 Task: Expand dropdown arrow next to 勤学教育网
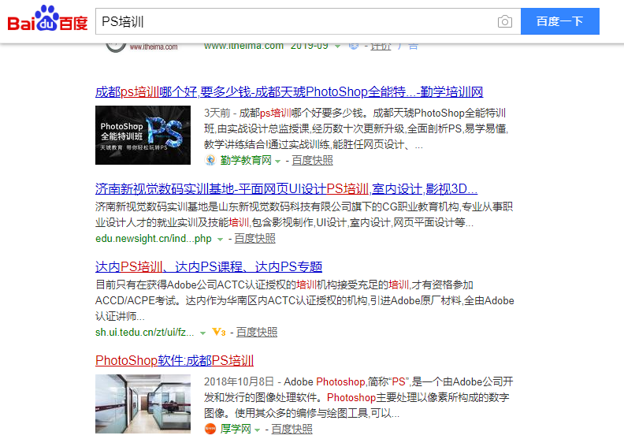(278, 162)
